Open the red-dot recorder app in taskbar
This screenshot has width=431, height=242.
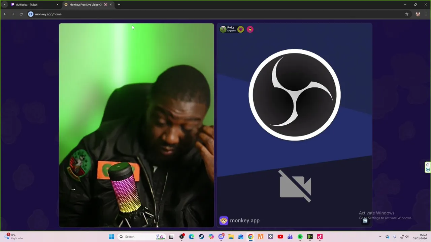[x=182, y=237]
